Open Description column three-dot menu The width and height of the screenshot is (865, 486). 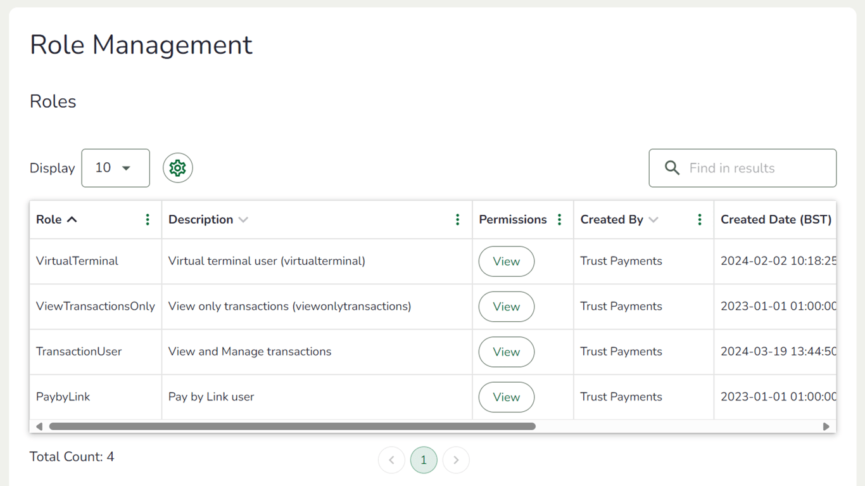457,219
